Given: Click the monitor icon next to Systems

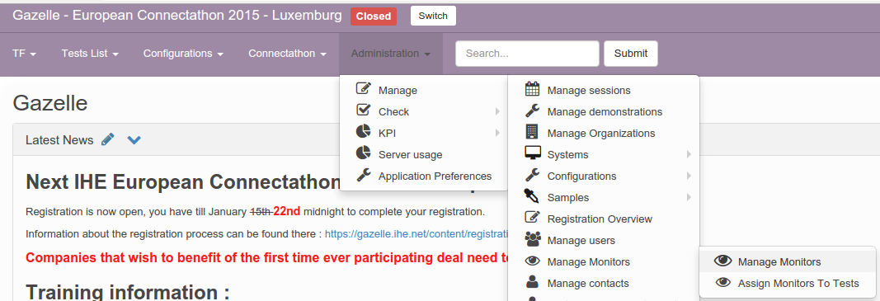Looking at the screenshot, I should click(533, 153).
